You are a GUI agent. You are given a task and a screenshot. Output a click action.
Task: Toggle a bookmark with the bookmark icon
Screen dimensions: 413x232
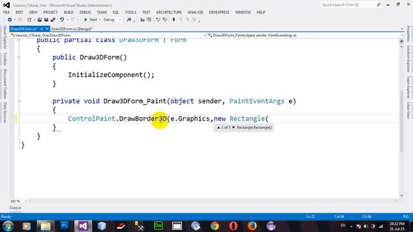174,20
